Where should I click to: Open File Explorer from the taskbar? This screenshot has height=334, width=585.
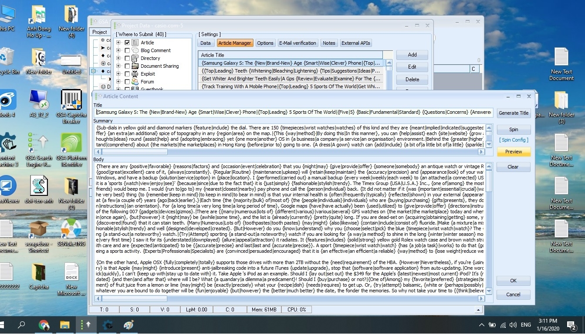pos(65,324)
